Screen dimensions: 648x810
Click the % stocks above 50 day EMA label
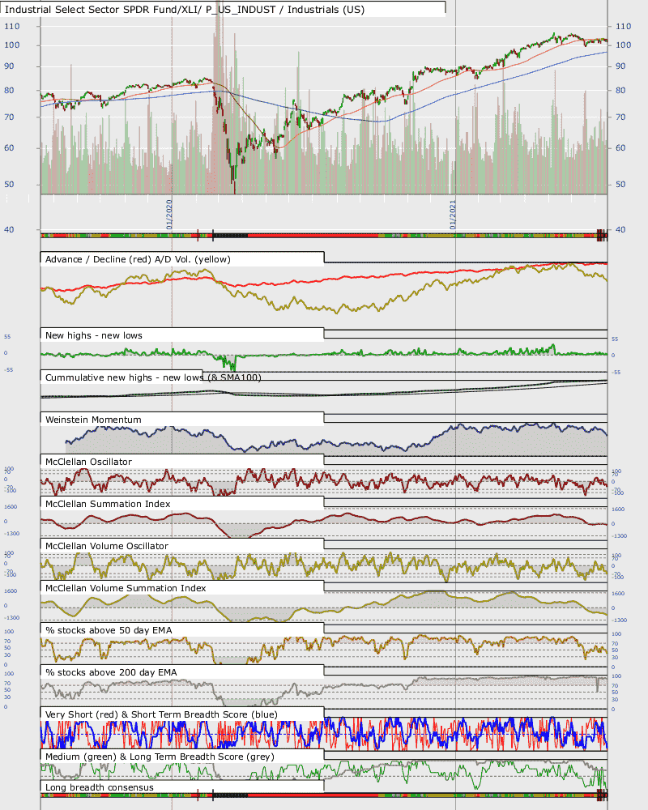pos(109,630)
